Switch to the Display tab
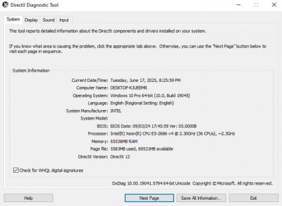282x206 pixels. [x=31, y=20]
